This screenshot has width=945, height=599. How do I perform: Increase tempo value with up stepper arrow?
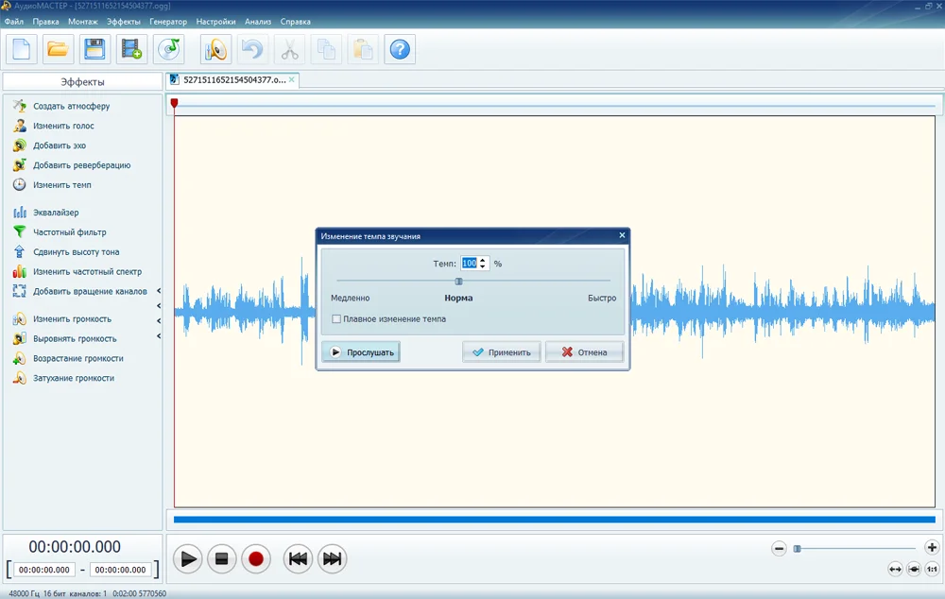click(x=484, y=260)
